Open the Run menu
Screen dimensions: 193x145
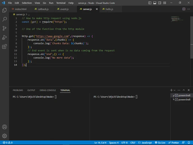pyautogui.click(x=51, y=3)
